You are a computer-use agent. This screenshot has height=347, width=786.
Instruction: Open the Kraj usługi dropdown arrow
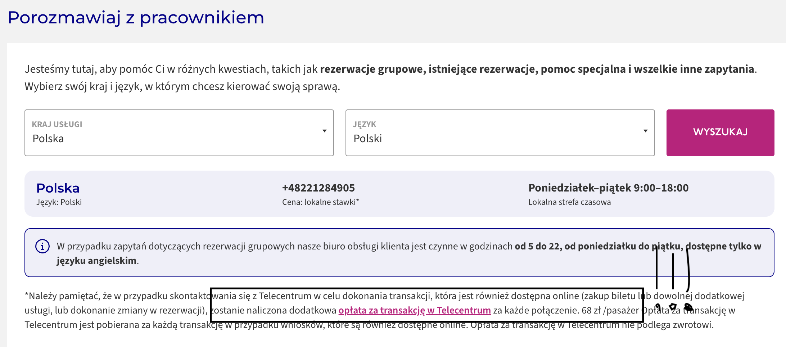(x=325, y=131)
